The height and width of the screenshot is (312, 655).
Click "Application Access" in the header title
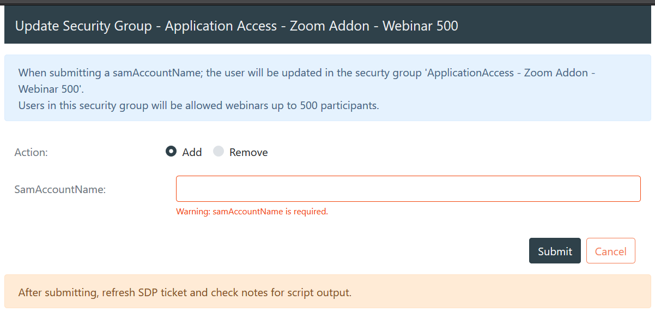[221, 26]
